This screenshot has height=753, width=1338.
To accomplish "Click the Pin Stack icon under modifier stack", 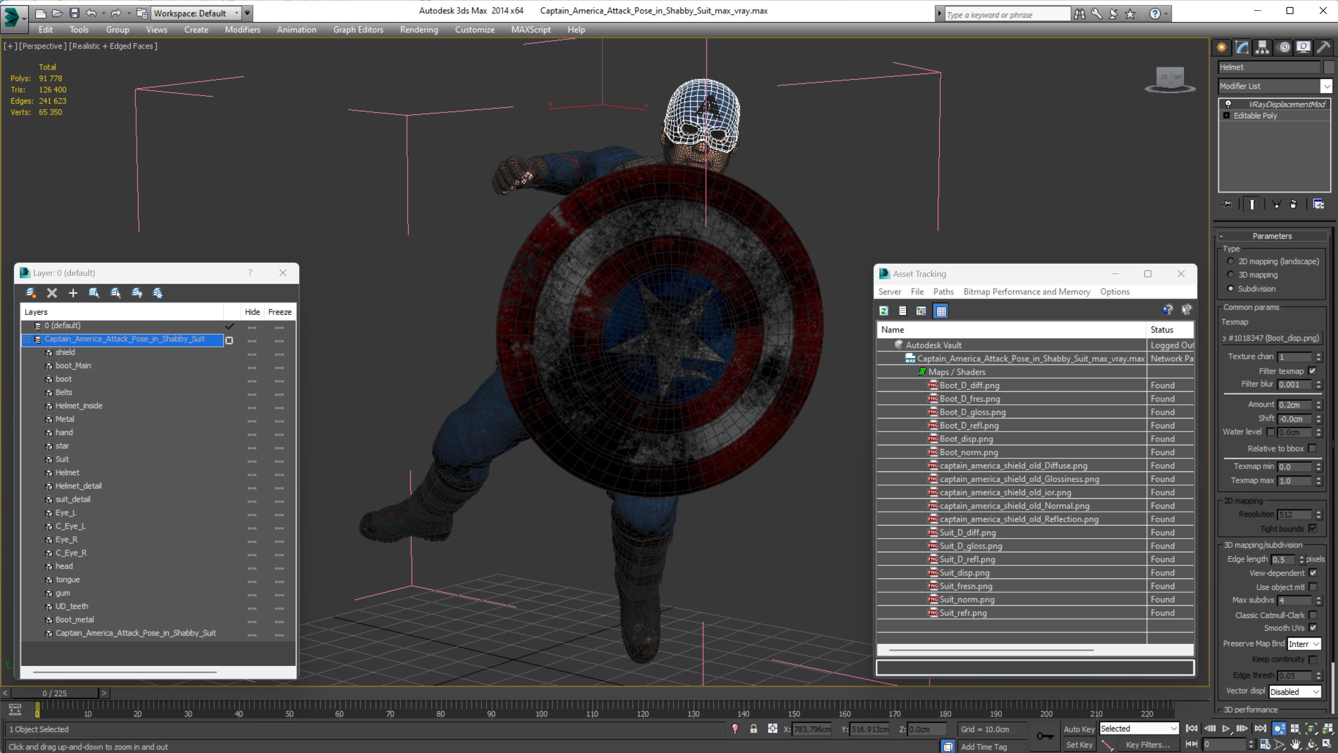I will (x=1227, y=204).
